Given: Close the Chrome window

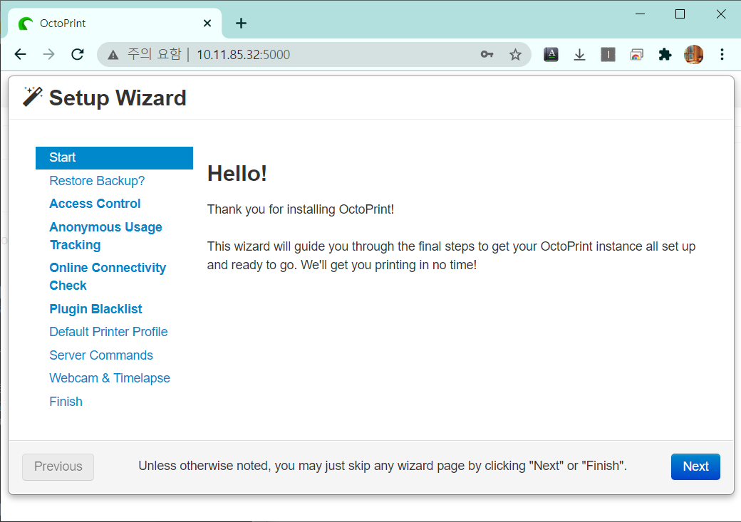Looking at the screenshot, I should 720,14.
